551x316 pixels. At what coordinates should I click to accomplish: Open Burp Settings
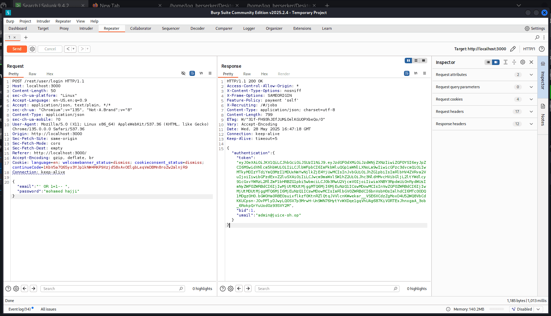[535, 28]
